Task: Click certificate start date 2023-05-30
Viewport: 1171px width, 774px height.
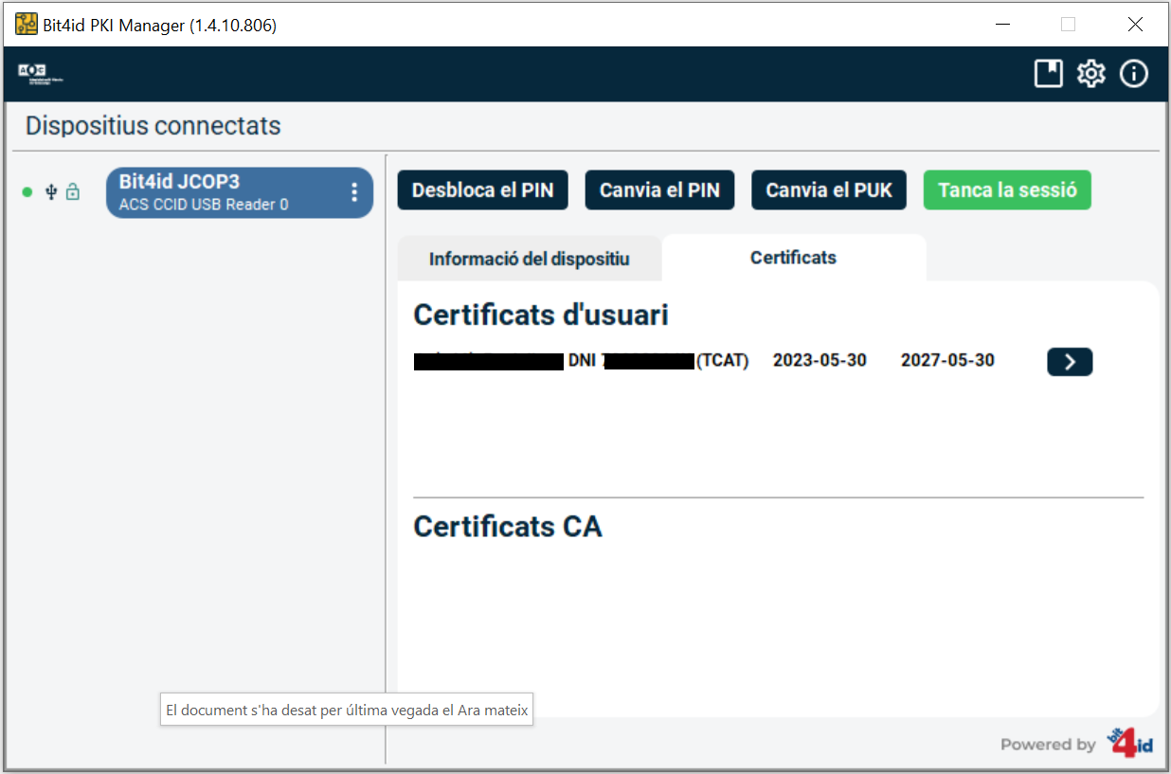Action: click(x=820, y=361)
